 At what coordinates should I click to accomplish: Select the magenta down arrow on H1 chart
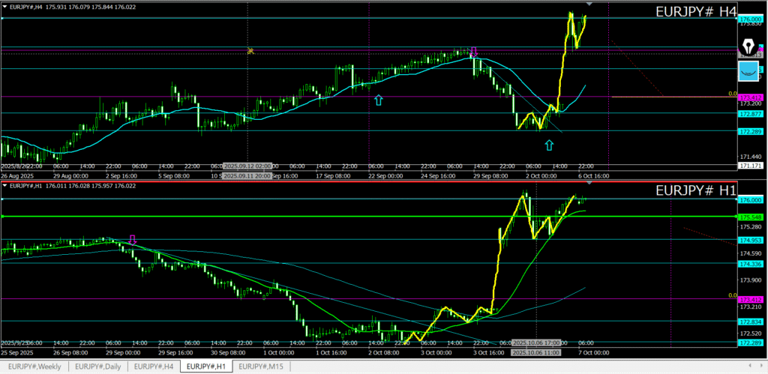[x=133, y=239]
